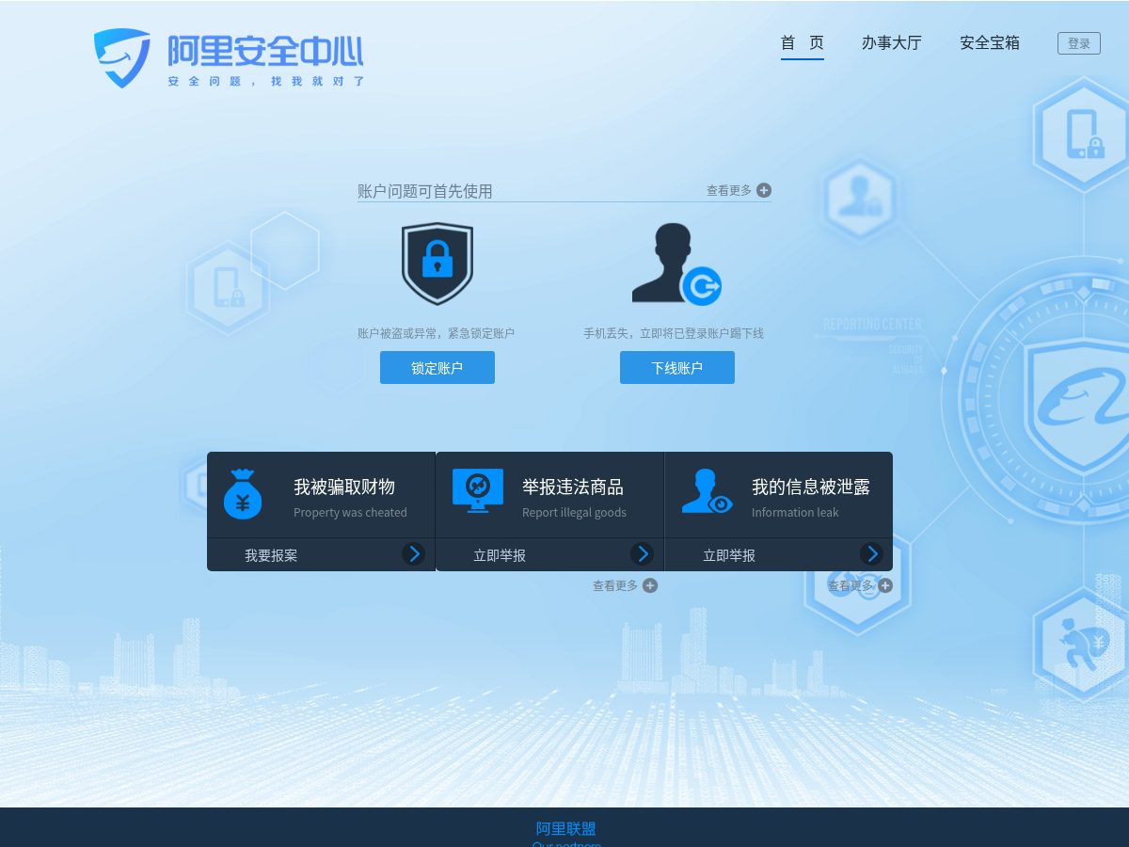Click the Report illegal goods subtitle
The height and width of the screenshot is (847, 1129).
point(574,513)
